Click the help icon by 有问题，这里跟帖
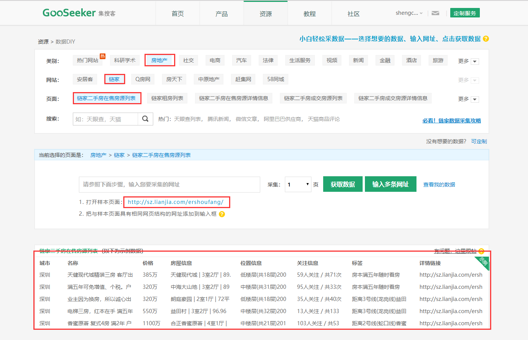This screenshot has width=528, height=340. point(481,251)
